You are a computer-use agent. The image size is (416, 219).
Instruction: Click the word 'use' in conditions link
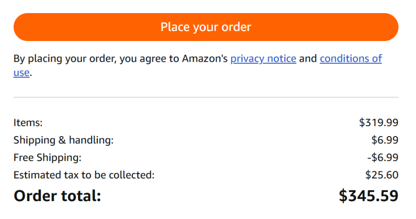pos(21,73)
